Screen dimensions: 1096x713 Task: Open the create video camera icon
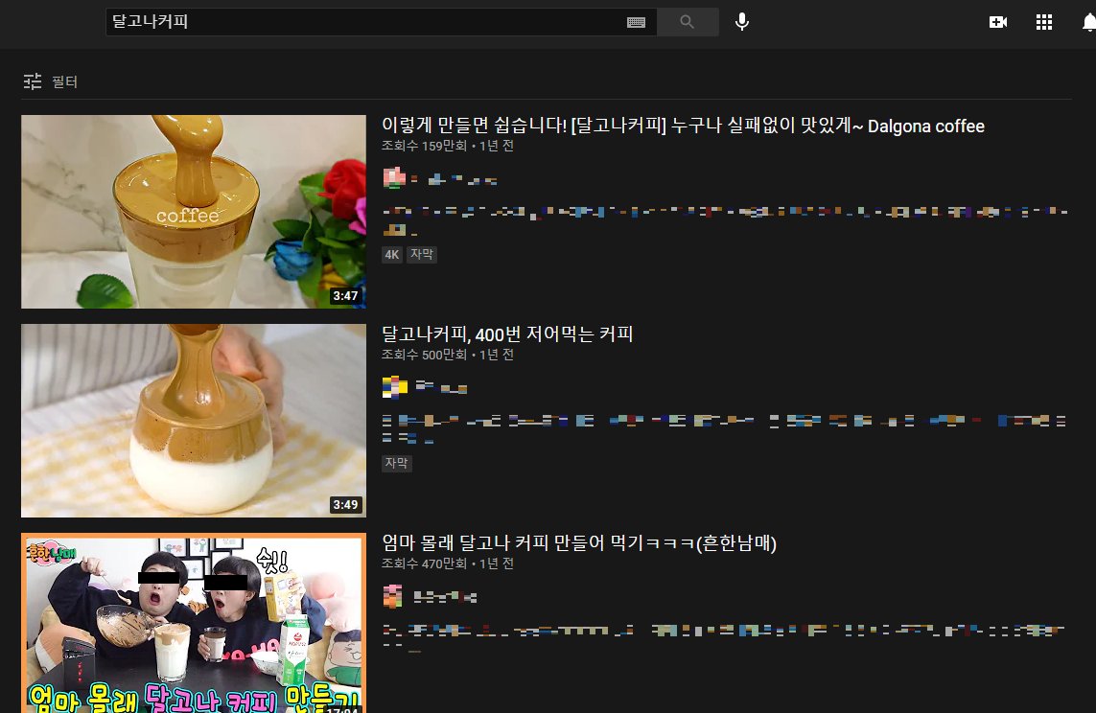[x=998, y=22]
